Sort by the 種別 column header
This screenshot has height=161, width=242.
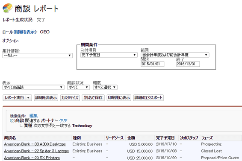click(77, 138)
